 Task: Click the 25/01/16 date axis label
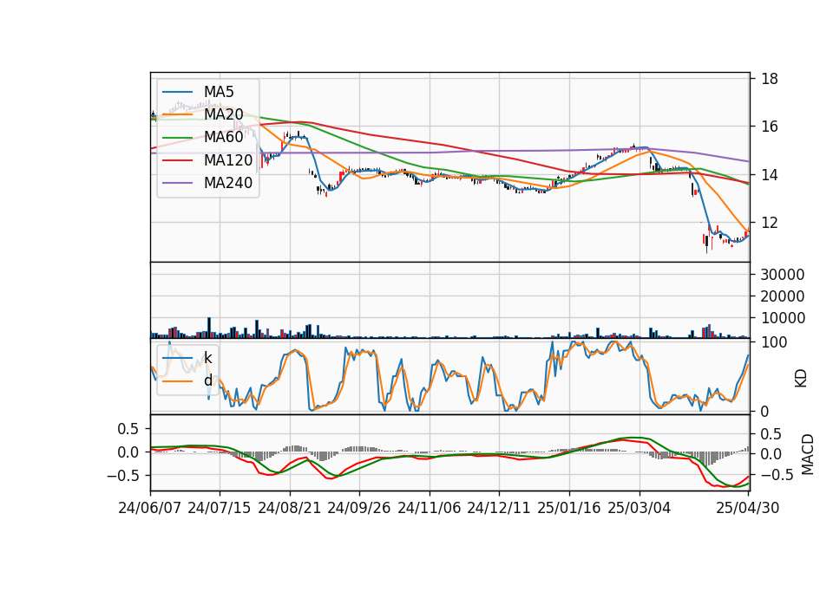pyautogui.click(x=569, y=508)
